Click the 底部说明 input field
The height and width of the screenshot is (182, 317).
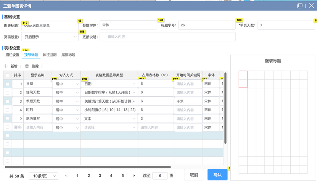[167, 37]
